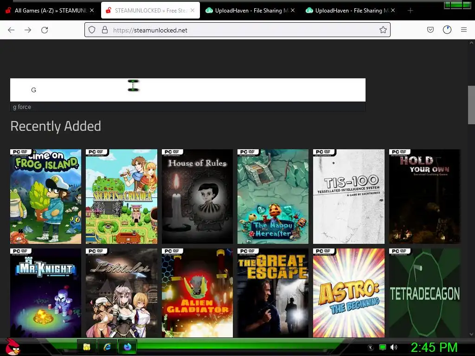This screenshot has height=356, width=475.
Task: Select the STEAMUNLOCKED Free Steam tab
Action: [x=151, y=11]
